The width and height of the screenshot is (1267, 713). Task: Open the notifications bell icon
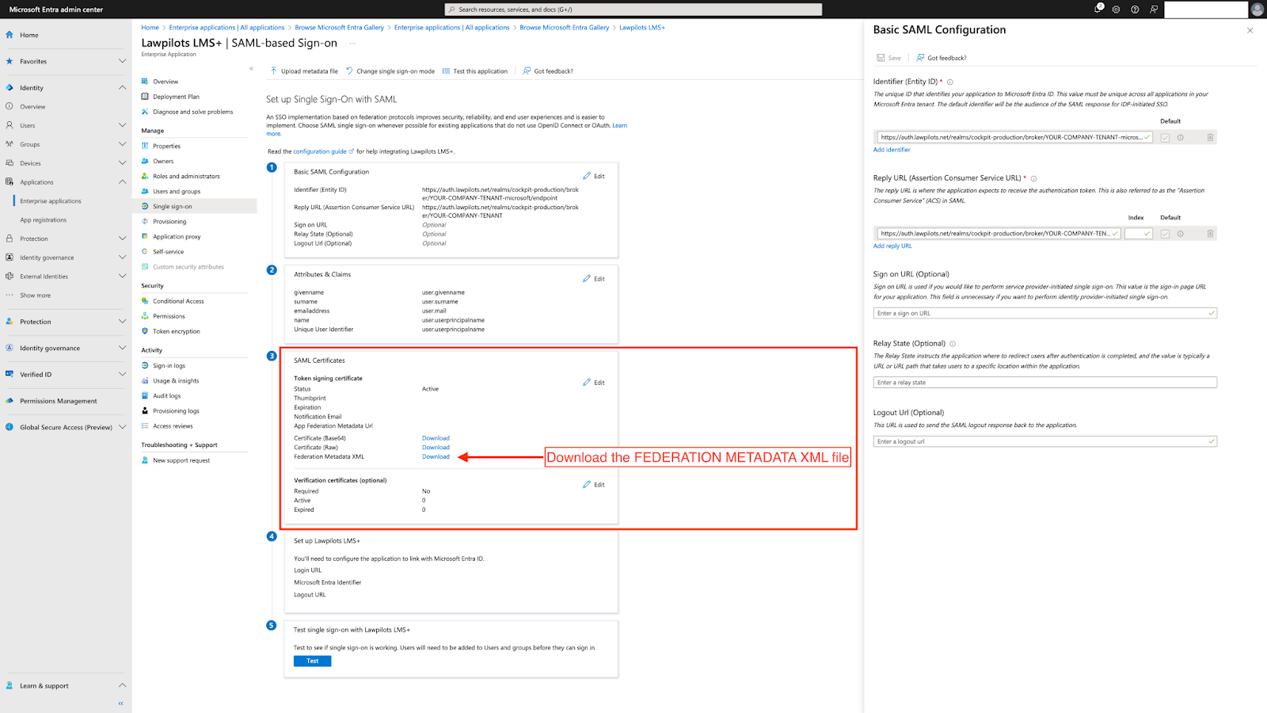[1098, 9]
